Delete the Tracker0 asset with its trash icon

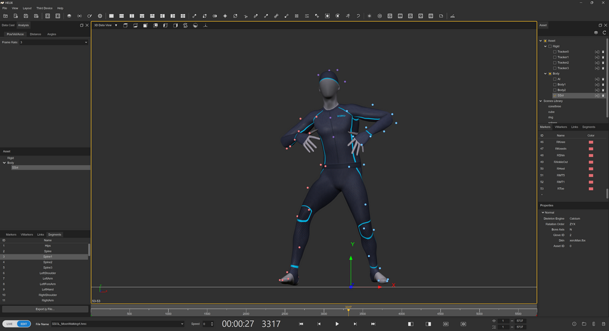click(603, 52)
